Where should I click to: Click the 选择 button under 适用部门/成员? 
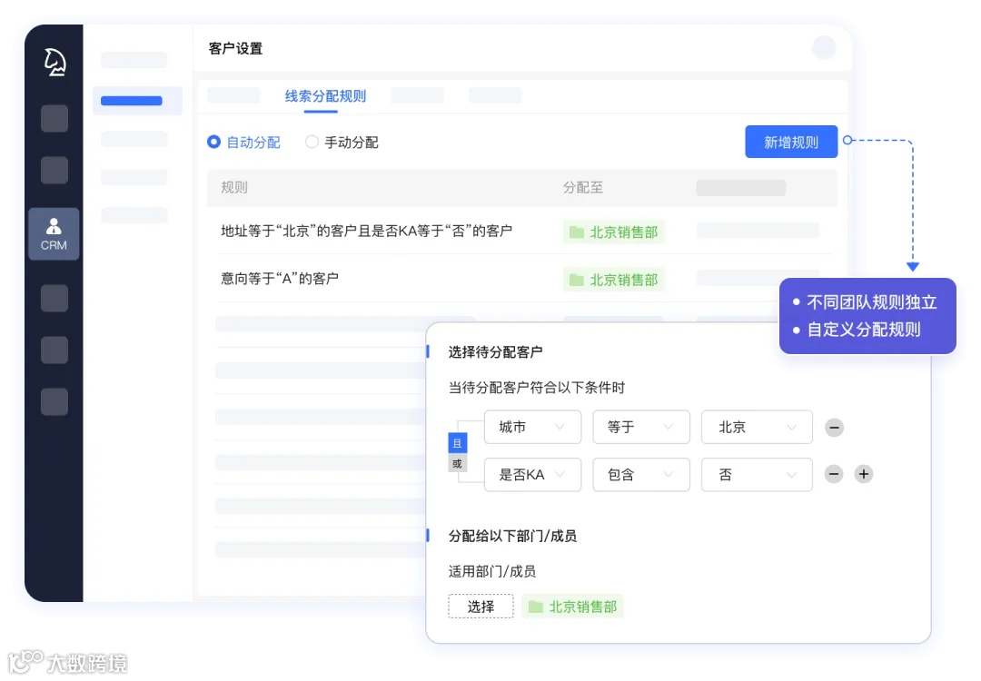click(x=481, y=607)
